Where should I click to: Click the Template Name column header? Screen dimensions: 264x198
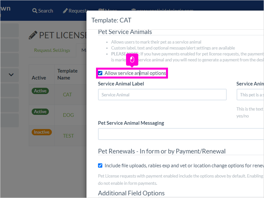tap(67, 74)
